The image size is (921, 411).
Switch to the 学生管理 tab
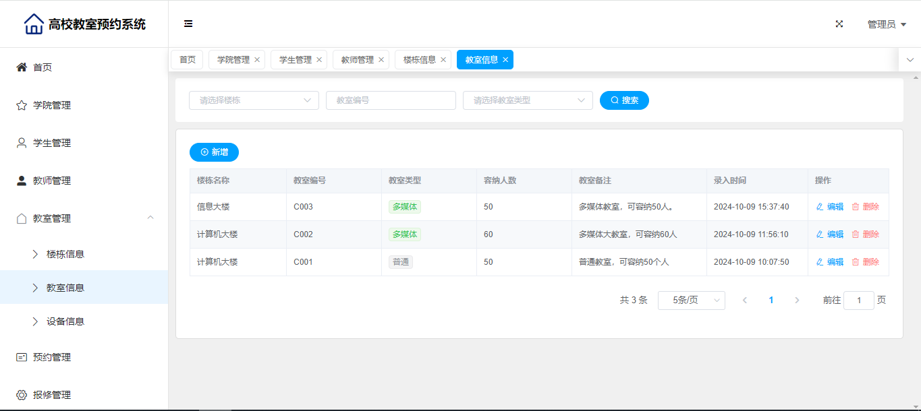pos(295,60)
